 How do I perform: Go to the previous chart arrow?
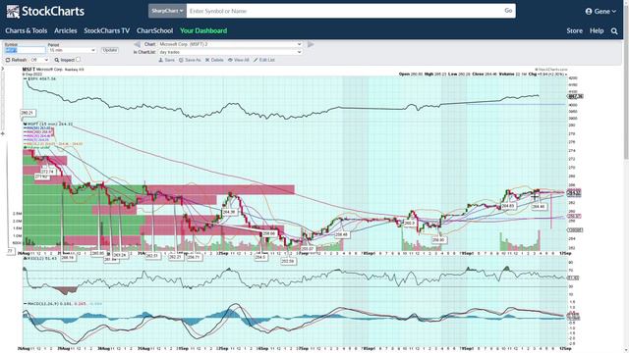138,44
